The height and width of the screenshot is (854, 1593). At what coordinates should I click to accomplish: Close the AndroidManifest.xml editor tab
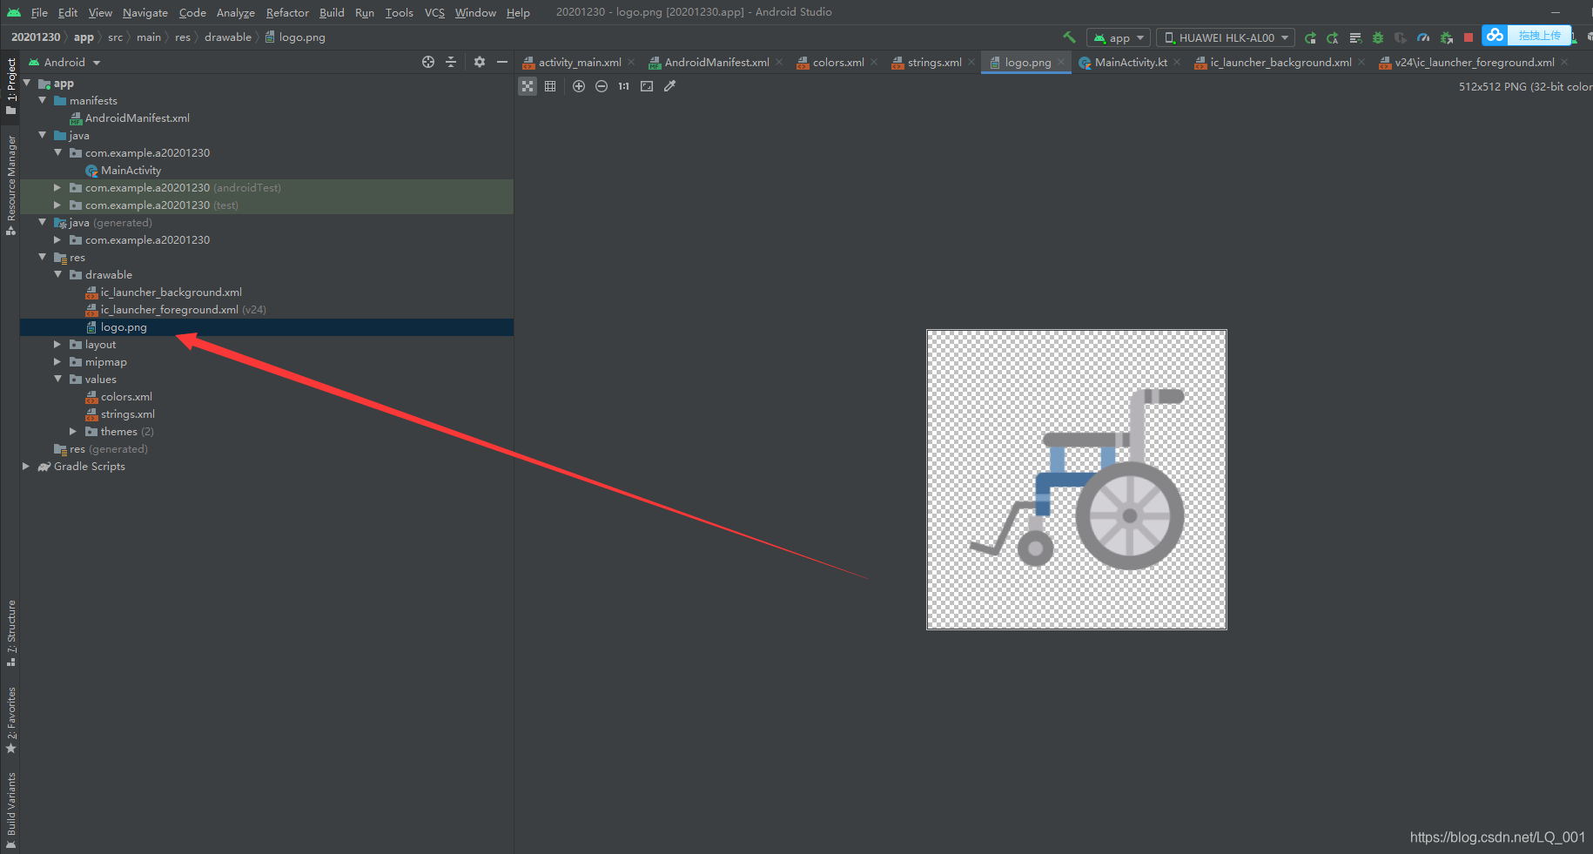pyautogui.click(x=779, y=62)
